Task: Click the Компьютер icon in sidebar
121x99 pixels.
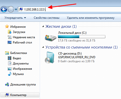Action: 7,95
